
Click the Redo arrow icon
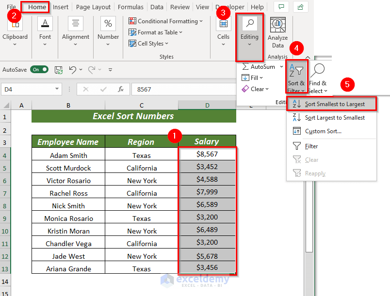pos(92,70)
